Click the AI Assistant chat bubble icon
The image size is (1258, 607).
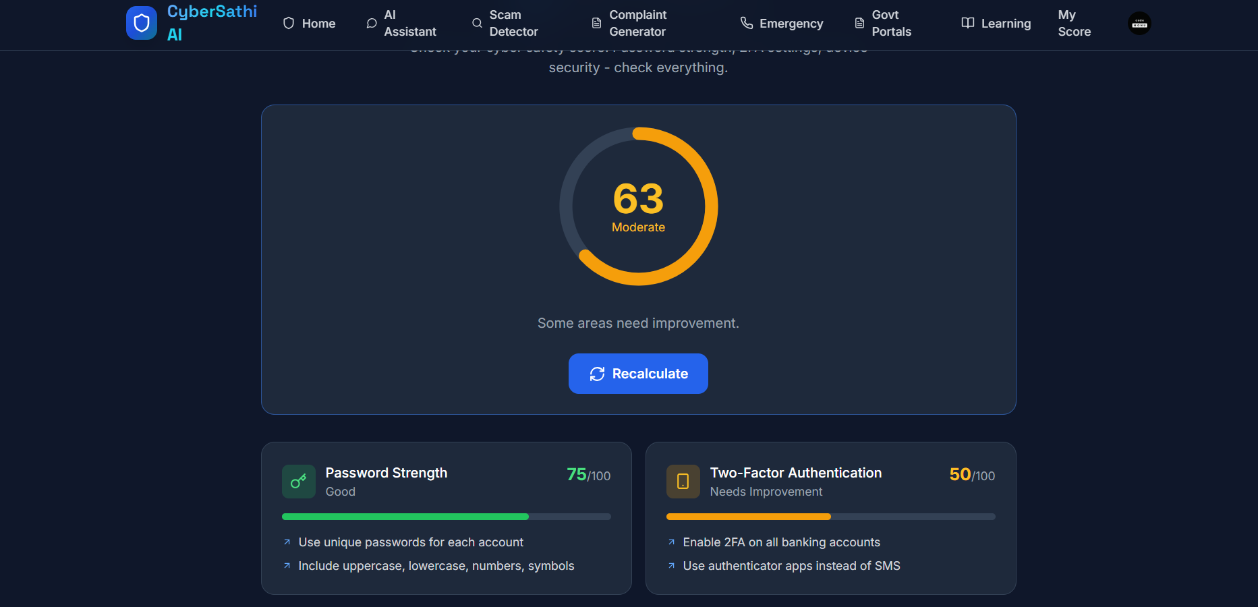[x=371, y=23]
